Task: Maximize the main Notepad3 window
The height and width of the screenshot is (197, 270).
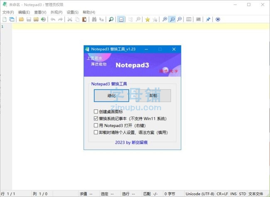Action: (249, 5)
